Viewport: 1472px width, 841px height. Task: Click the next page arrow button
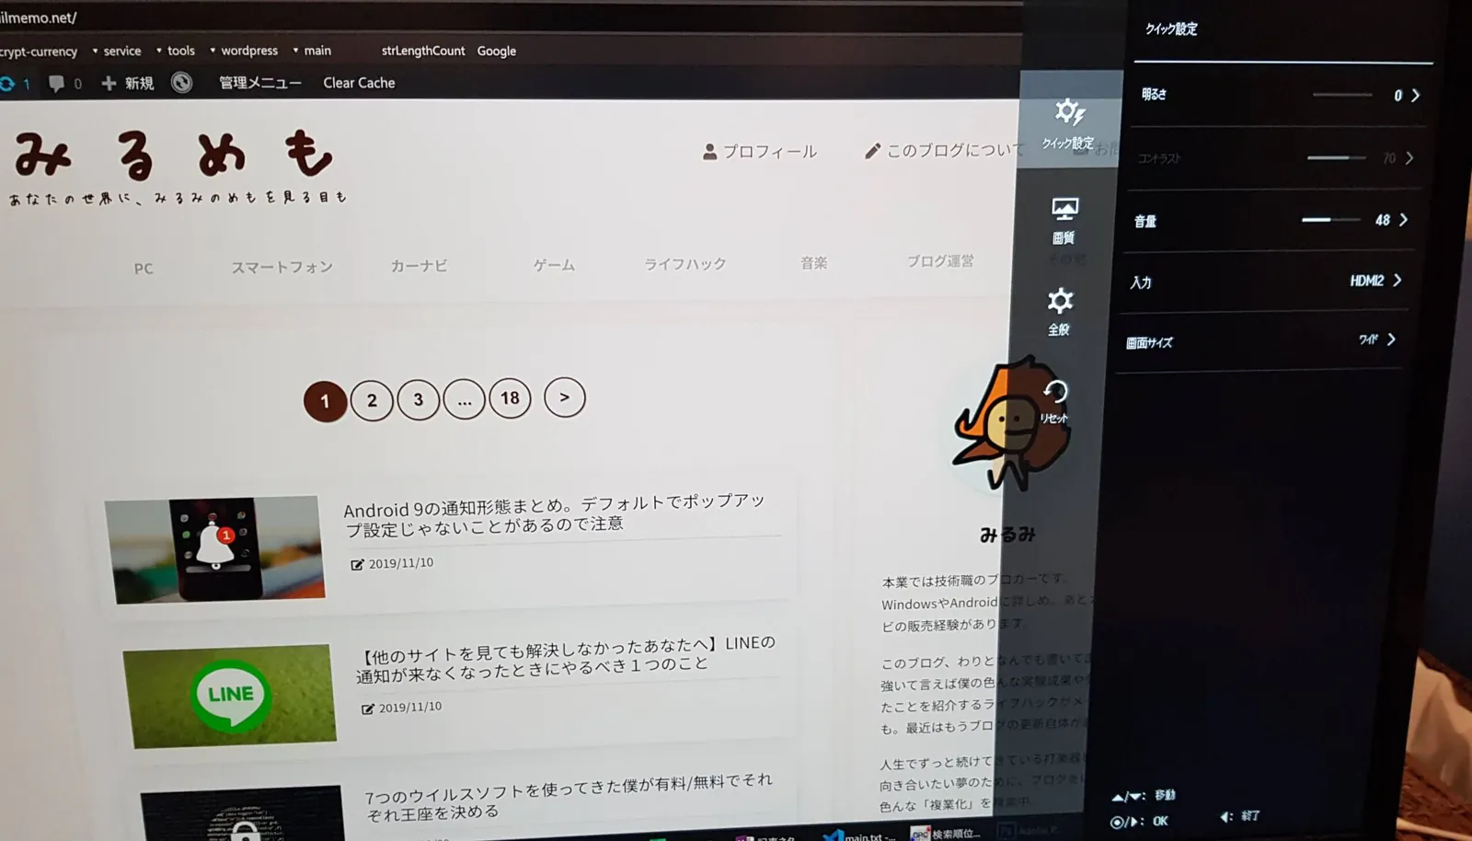coord(565,397)
